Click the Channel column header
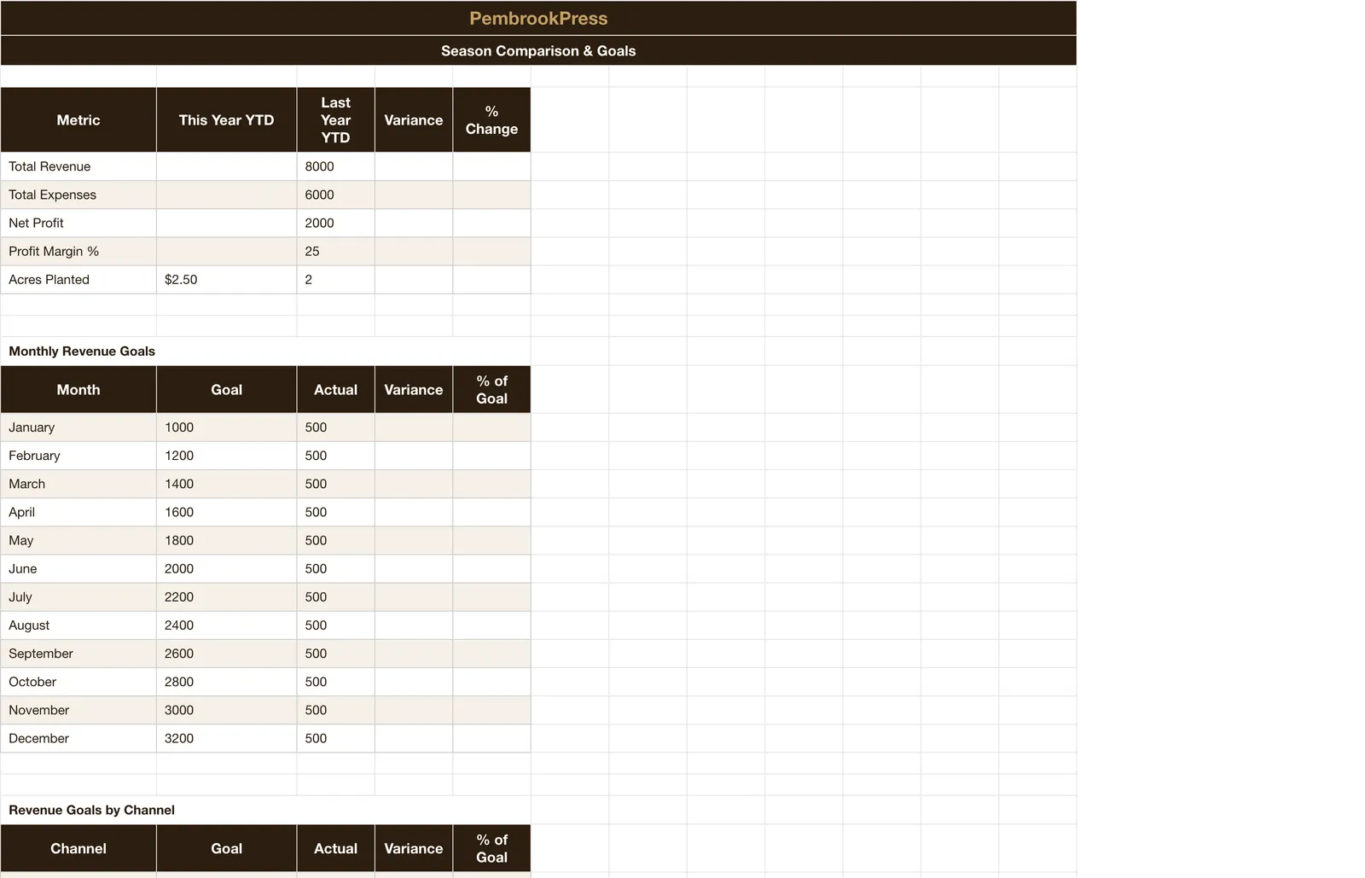The image size is (1365, 878). click(78, 848)
